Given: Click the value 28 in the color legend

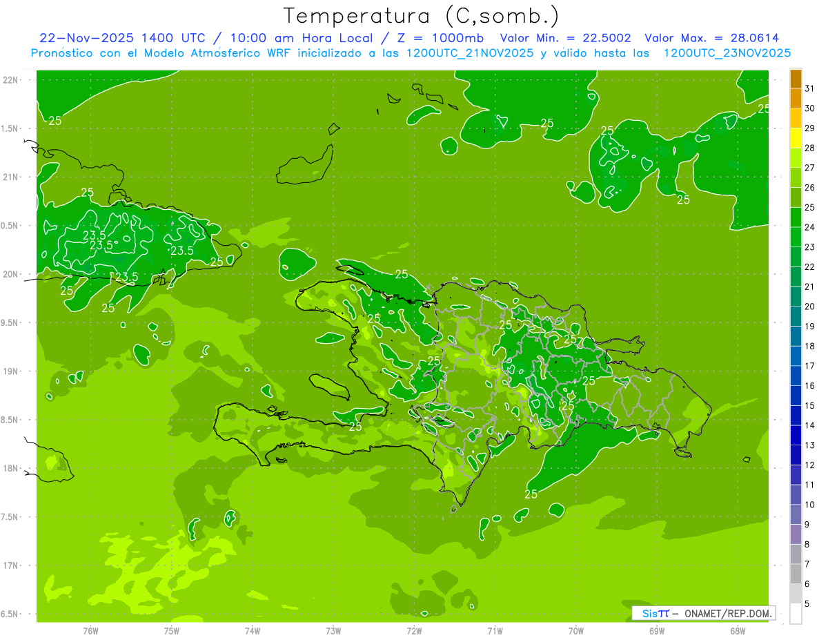Looking at the screenshot, I should click(x=809, y=148).
